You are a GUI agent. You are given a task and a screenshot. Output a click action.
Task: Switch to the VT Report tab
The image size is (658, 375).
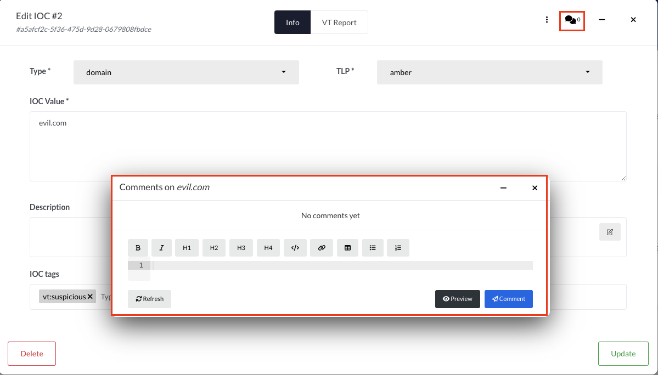click(339, 22)
